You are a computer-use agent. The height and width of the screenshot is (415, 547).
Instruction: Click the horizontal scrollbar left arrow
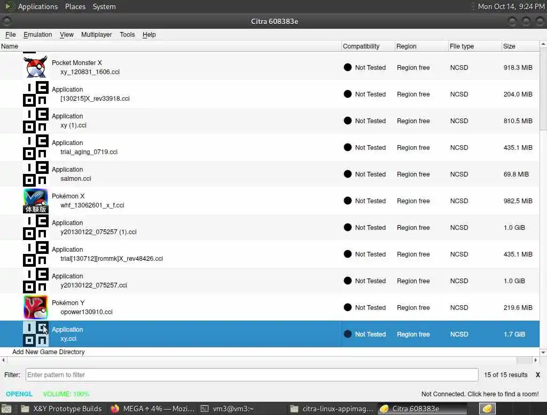(3, 360)
